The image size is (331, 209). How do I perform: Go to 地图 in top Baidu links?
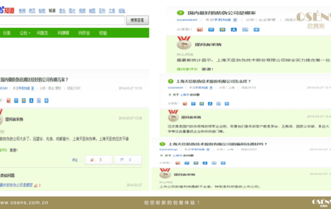point(92,11)
